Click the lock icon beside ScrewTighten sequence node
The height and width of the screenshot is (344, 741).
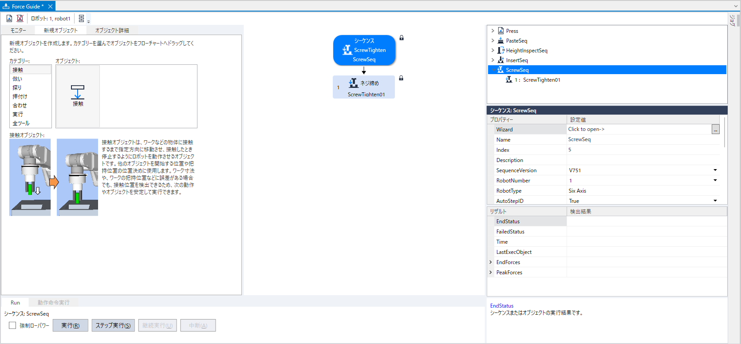pos(402,38)
